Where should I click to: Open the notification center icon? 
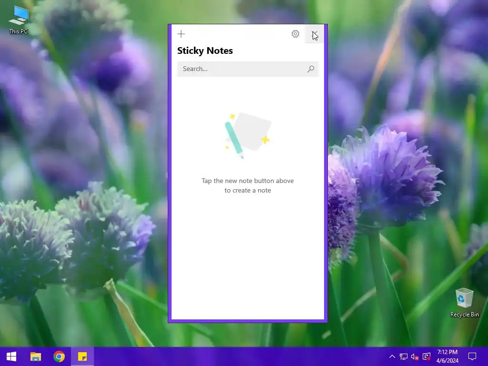pyautogui.click(x=472, y=356)
